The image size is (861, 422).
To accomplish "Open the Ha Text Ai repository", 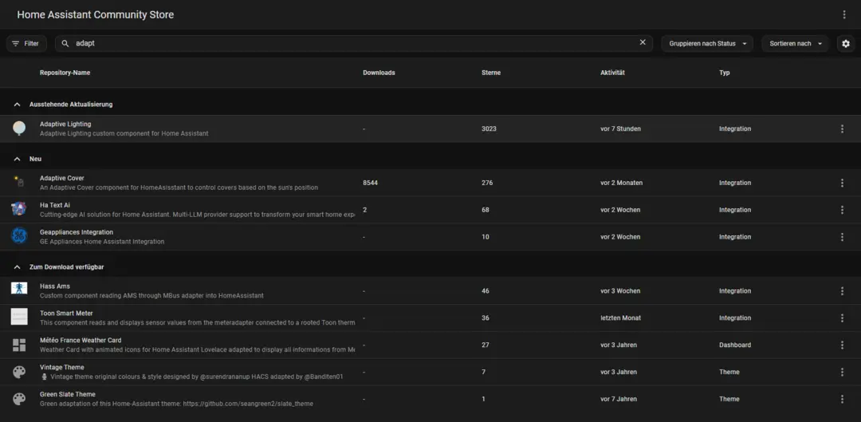I will point(55,205).
